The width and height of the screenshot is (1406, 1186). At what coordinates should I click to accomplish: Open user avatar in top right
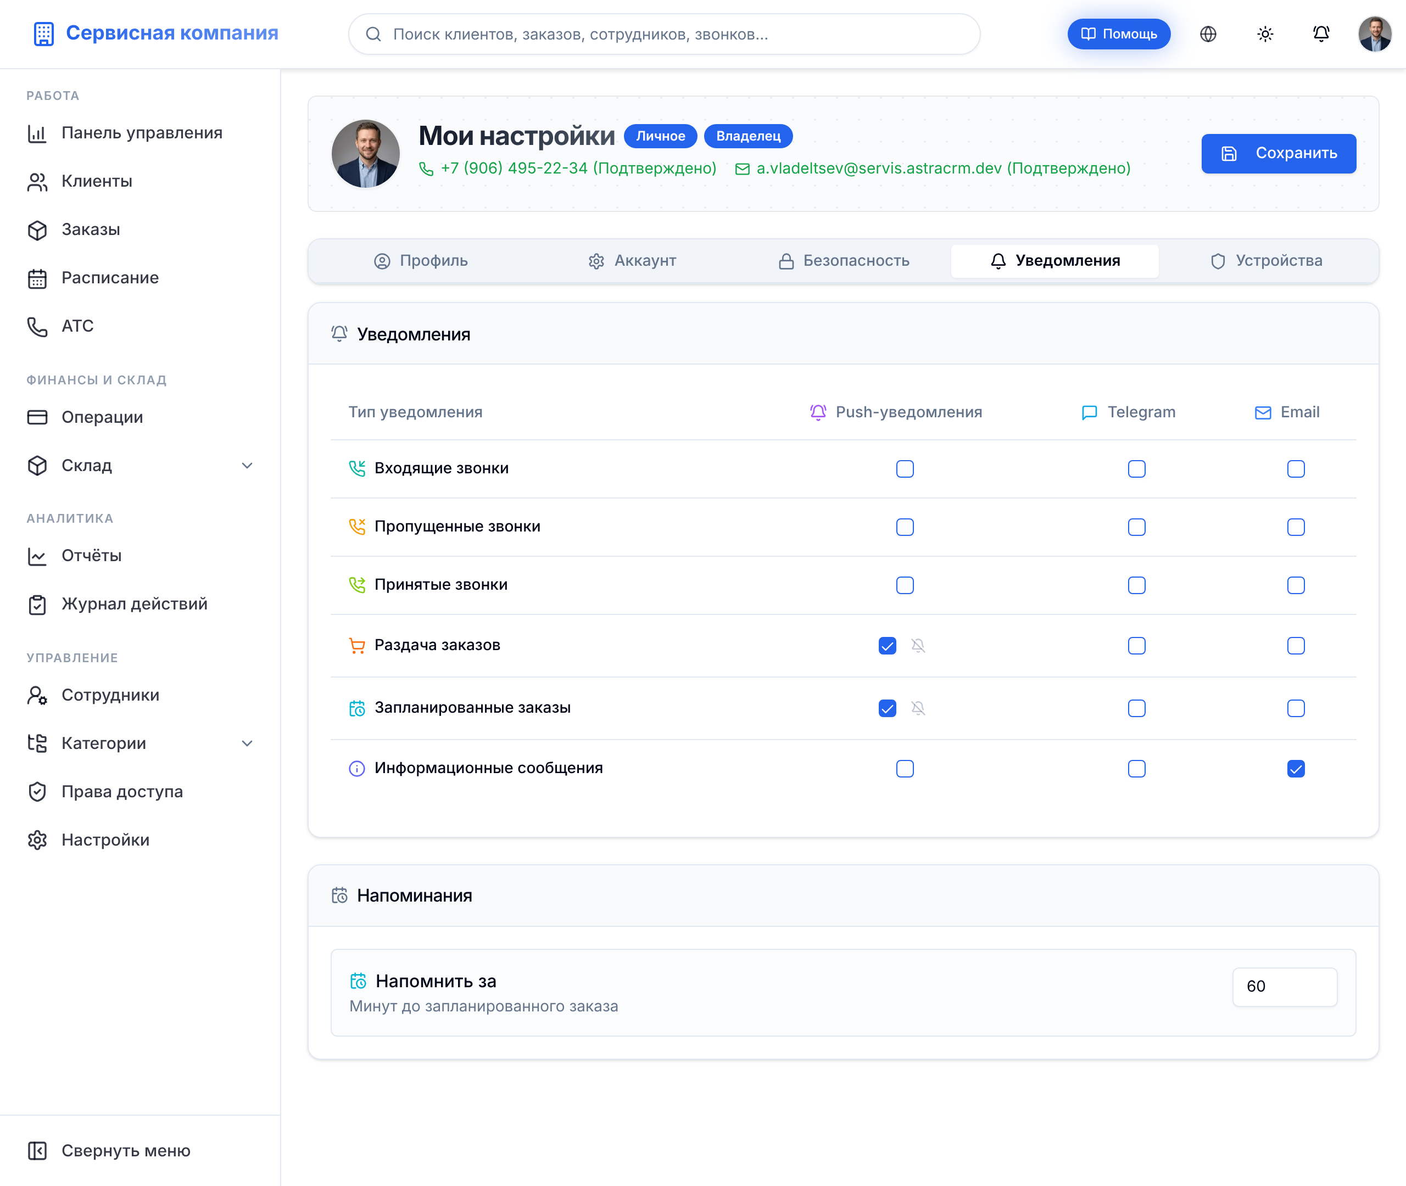point(1374,34)
